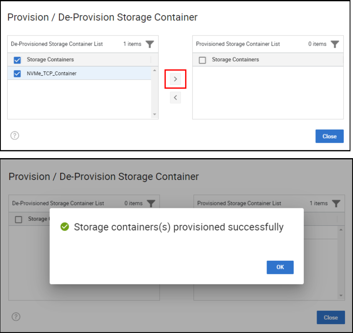Viewport: 353px width, 333px height.
Task: Close the bottom Provision dialog
Action: (330, 317)
